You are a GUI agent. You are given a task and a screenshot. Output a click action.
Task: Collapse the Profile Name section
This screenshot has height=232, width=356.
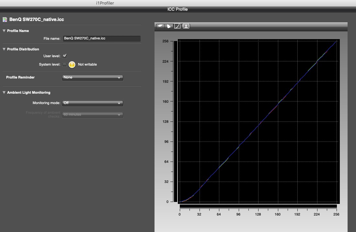(x=4, y=31)
